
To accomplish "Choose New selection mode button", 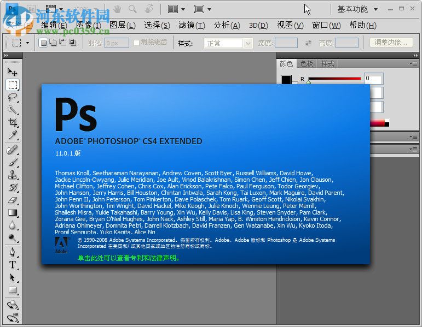I will [43, 43].
